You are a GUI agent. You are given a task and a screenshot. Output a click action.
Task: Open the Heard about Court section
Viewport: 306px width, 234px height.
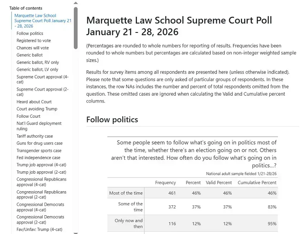34,102
